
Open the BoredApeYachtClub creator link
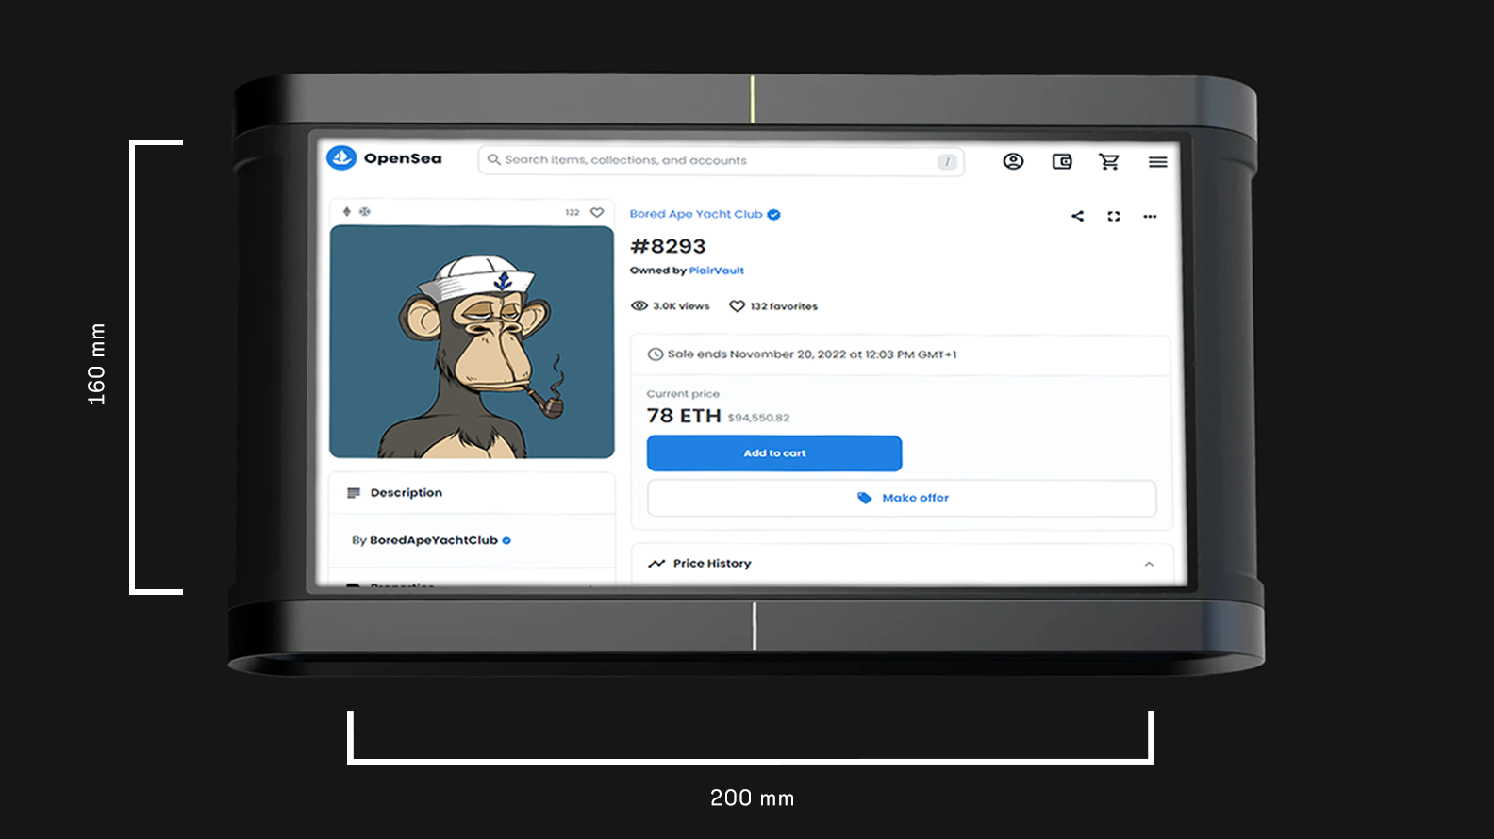pyautogui.click(x=433, y=540)
